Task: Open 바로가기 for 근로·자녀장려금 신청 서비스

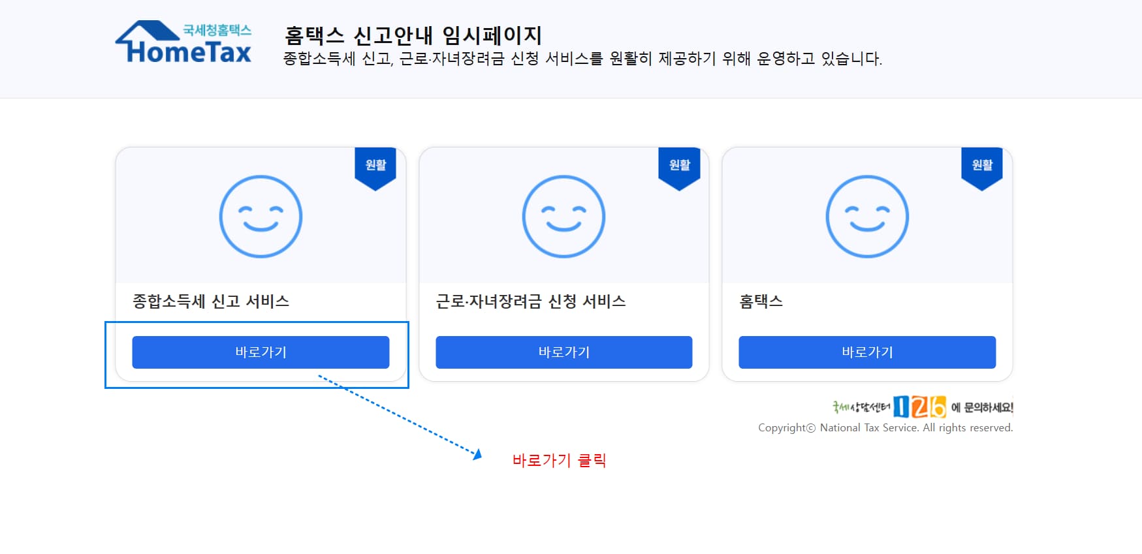Action: pyautogui.click(x=563, y=352)
